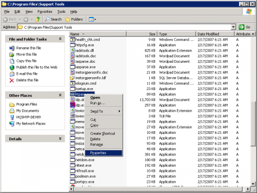Click E-mail this file task
The image size is (257, 193).
coord(27,74)
